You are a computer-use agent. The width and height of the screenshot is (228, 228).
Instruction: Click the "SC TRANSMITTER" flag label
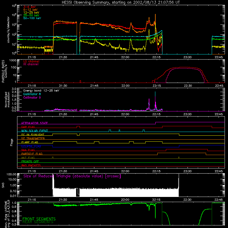point(33,139)
